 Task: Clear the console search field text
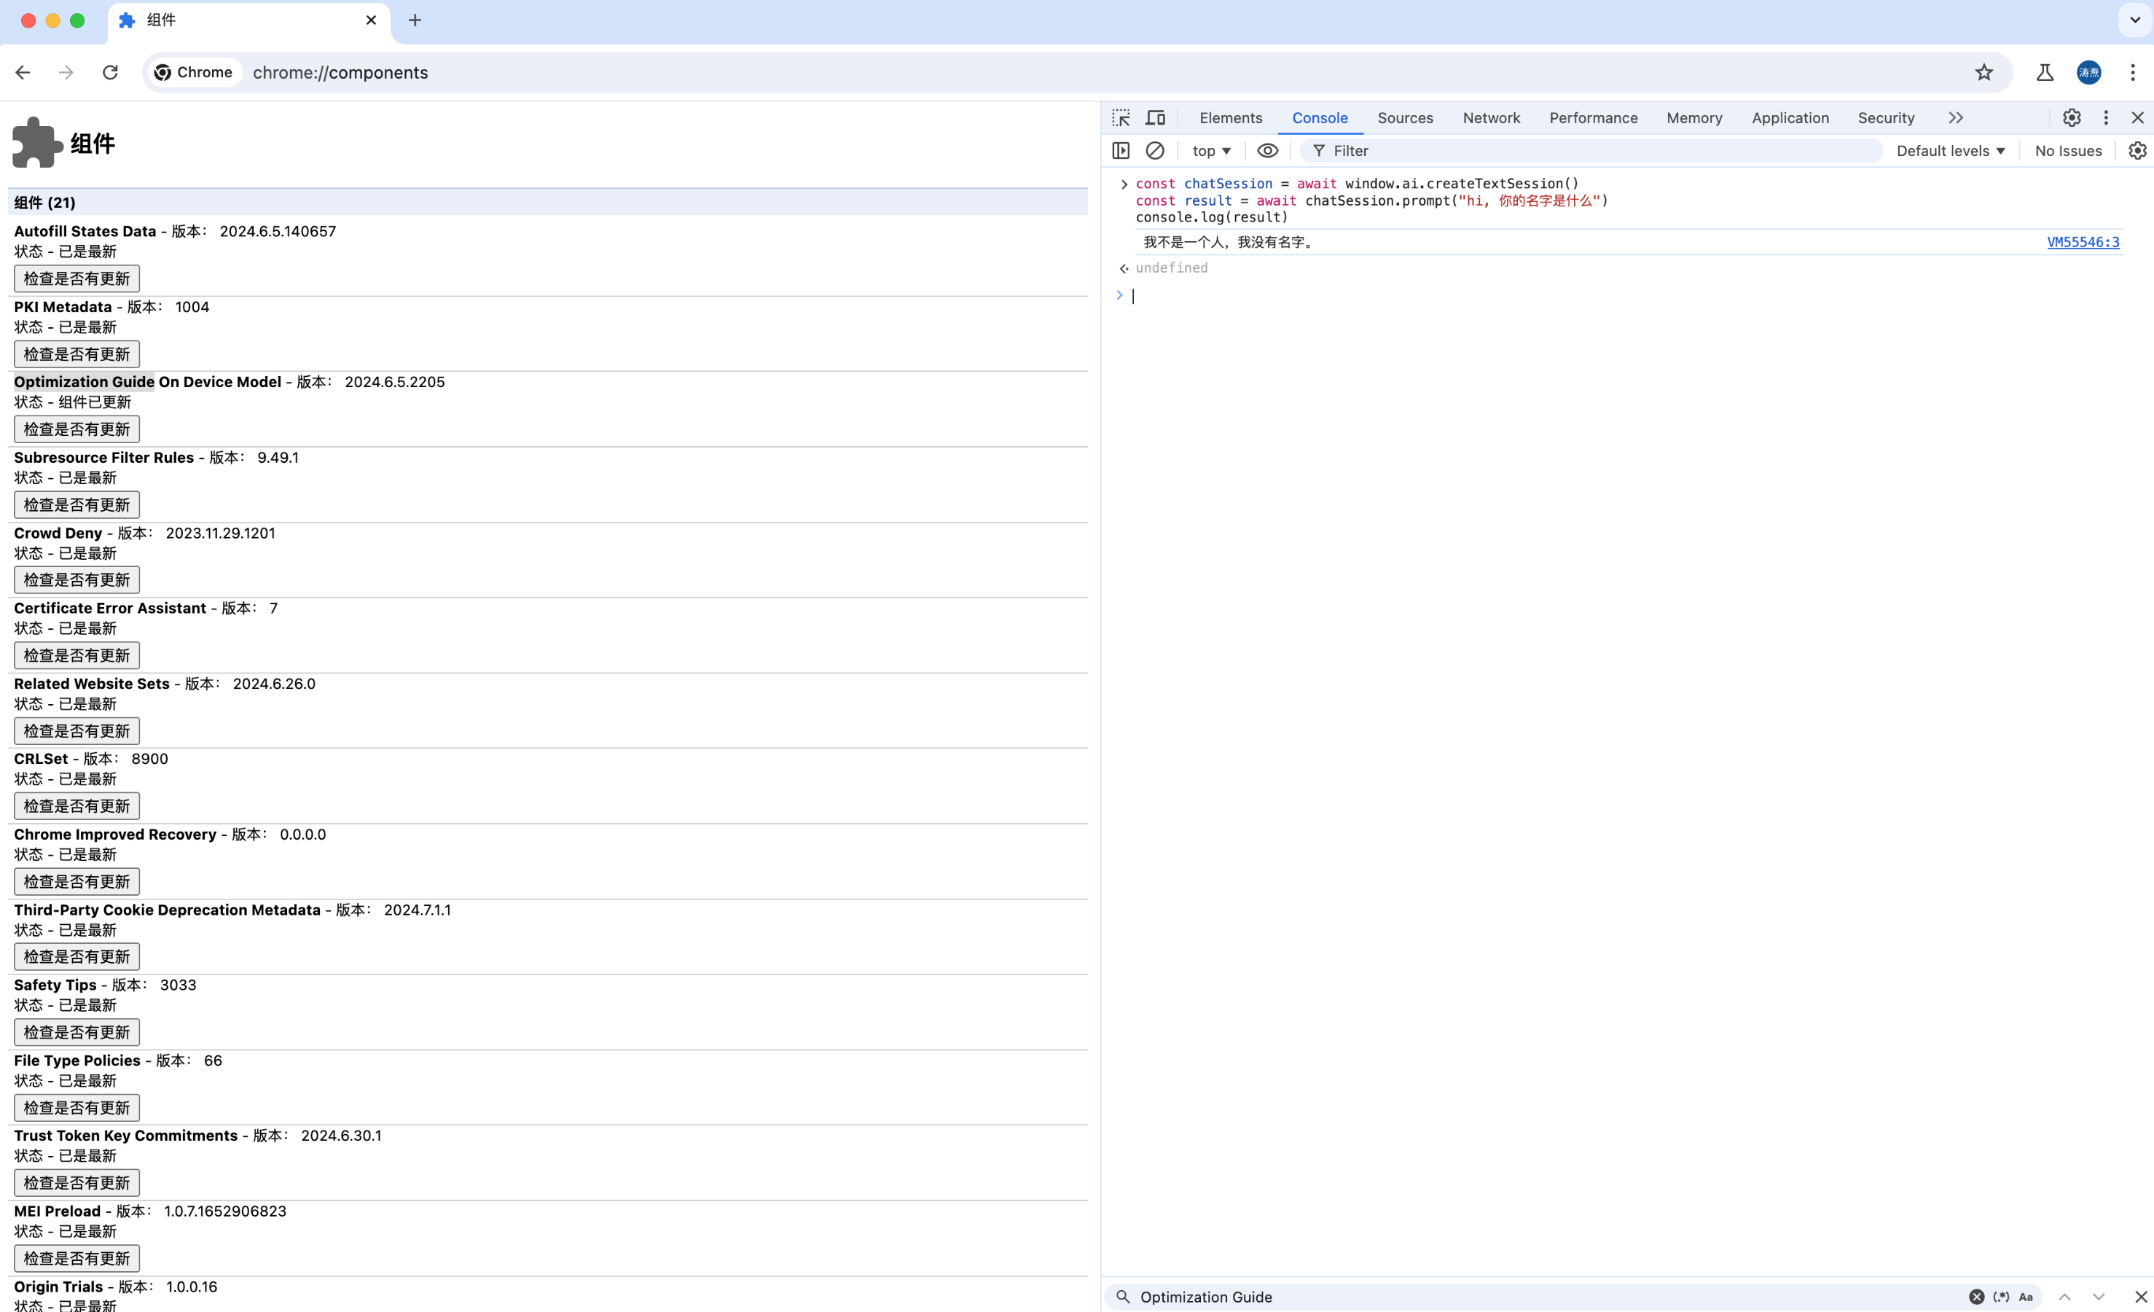click(x=1975, y=1296)
